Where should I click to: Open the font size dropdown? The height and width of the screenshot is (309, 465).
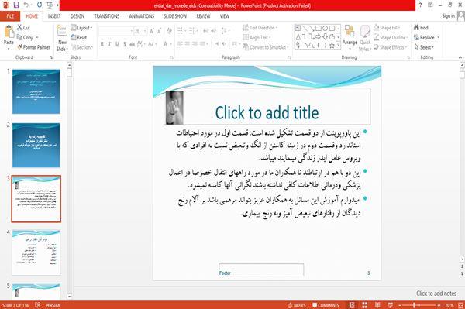click(x=145, y=31)
